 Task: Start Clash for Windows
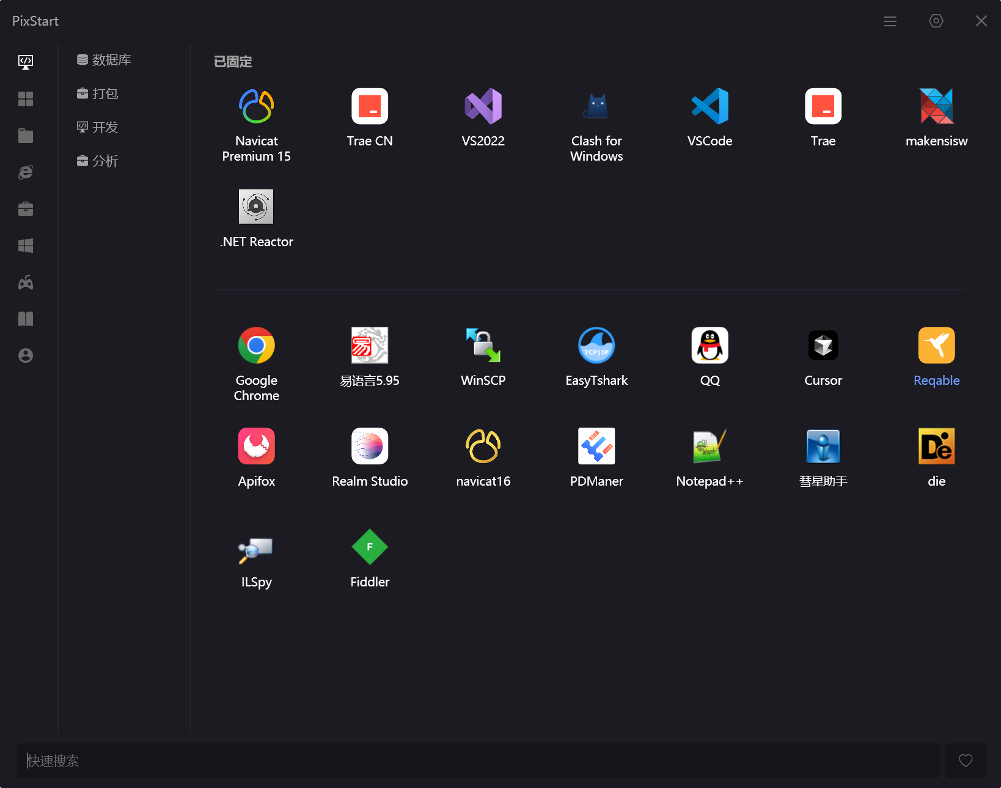(x=596, y=107)
